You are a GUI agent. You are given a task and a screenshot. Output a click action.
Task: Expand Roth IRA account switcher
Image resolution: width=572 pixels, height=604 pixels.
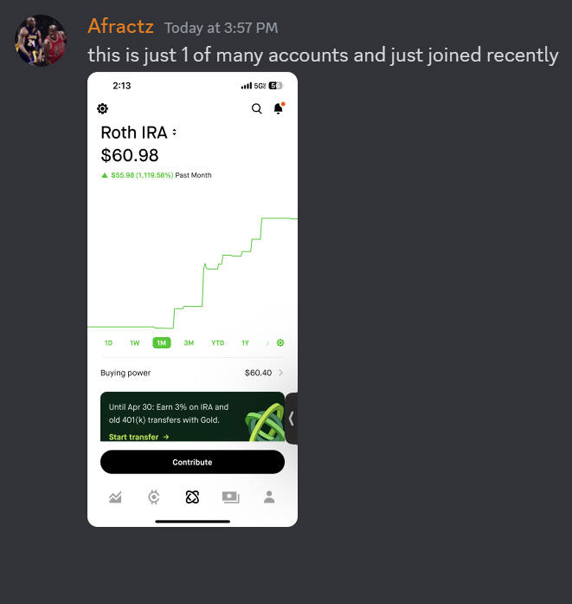click(x=174, y=132)
